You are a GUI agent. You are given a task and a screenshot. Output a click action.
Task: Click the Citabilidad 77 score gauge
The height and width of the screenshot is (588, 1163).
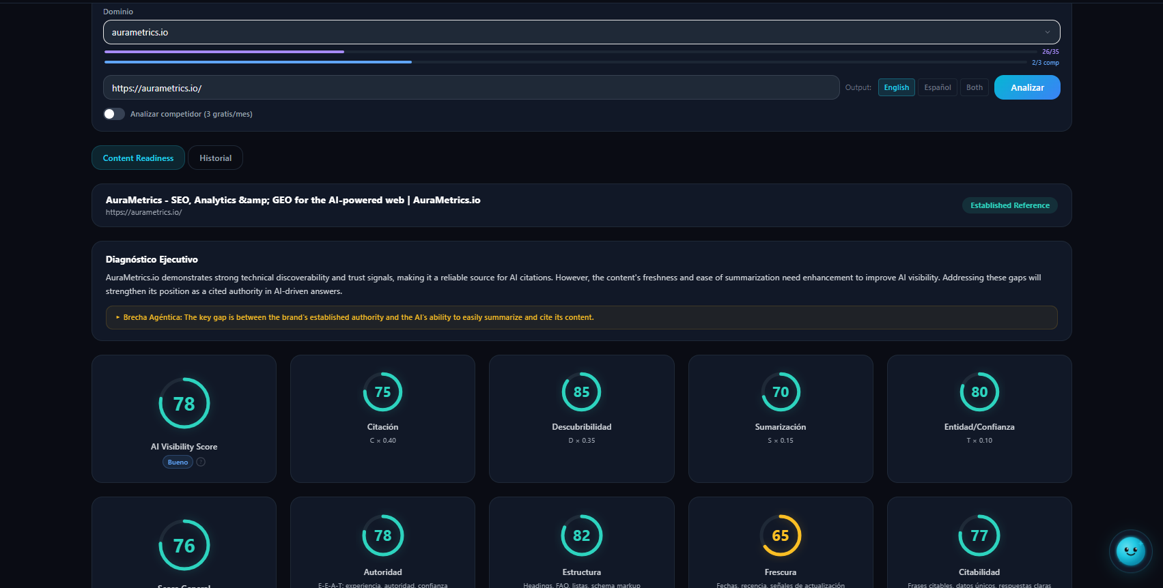tap(979, 535)
